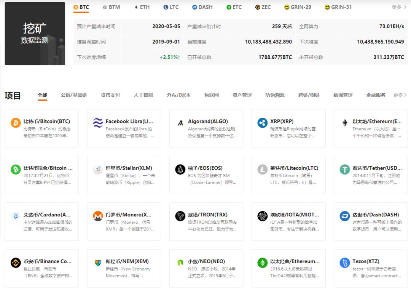Filter projects by 人工智能

(x=143, y=95)
